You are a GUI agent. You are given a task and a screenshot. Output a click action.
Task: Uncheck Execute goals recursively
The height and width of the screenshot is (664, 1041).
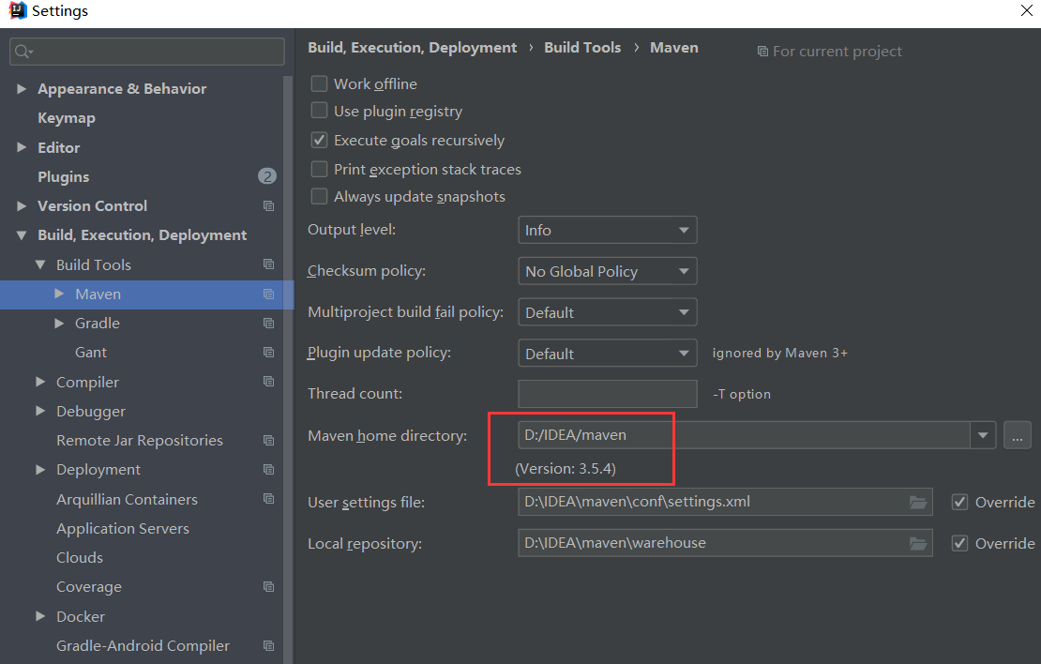pyautogui.click(x=320, y=141)
